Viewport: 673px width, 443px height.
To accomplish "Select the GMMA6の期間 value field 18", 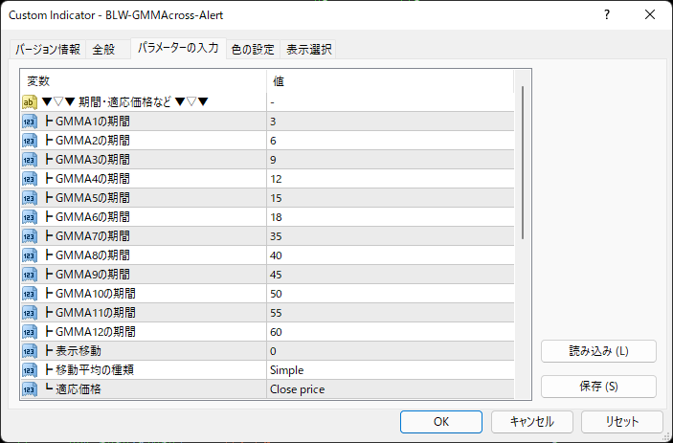I will 390,217.
